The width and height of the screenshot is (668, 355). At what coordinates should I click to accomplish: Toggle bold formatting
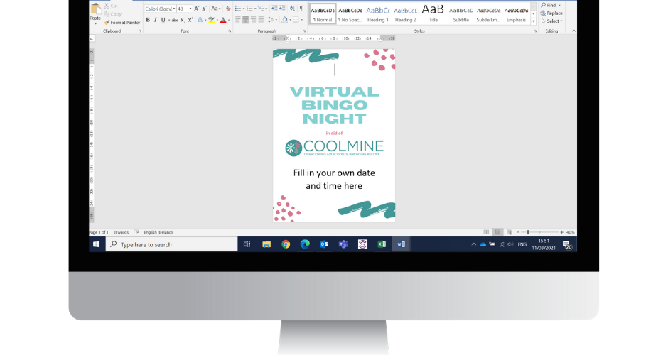[148, 20]
